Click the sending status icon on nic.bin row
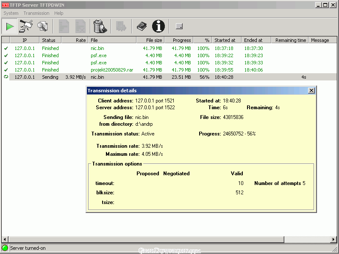This screenshot has width=339, height=254. click(6, 77)
